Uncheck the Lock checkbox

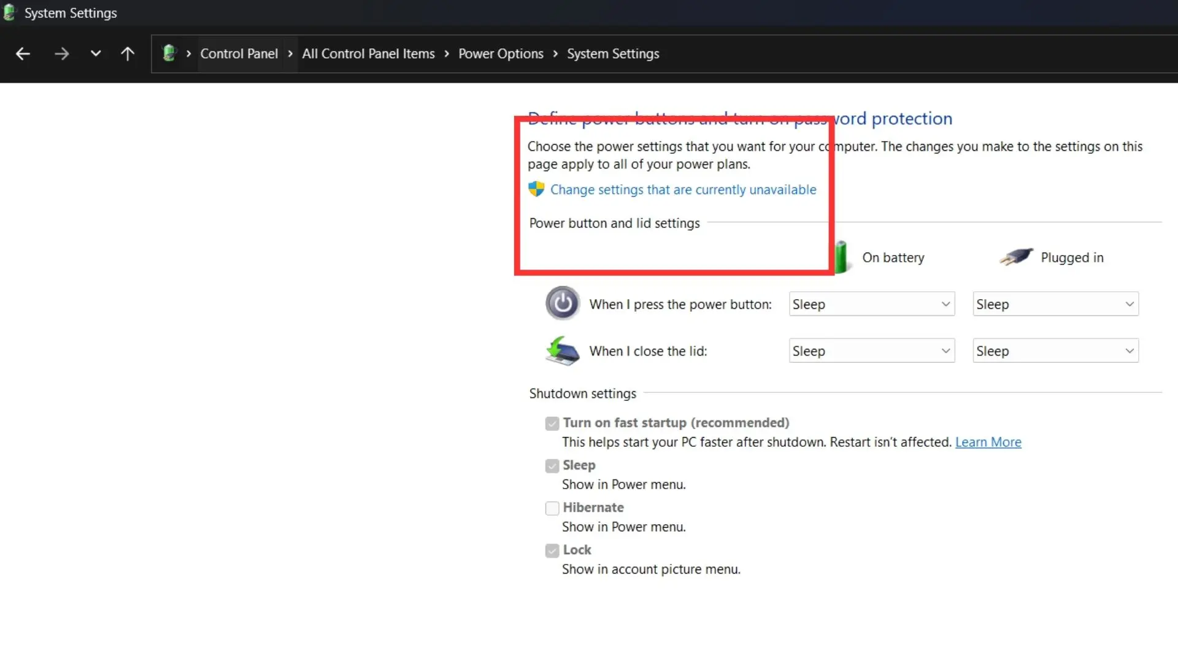552,550
